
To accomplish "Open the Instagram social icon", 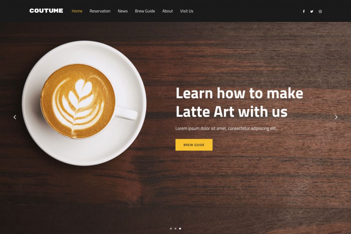I will click(x=320, y=11).
